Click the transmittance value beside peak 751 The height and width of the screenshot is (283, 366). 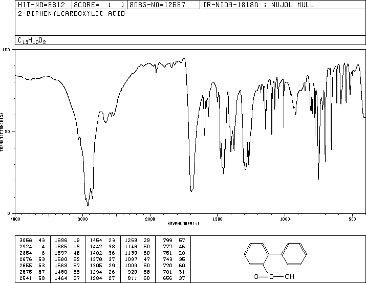[x=182, y=253]
